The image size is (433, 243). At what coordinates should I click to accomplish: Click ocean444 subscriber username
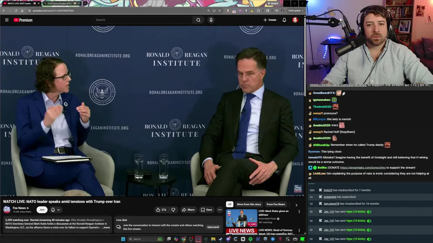[x=330, y=197]
